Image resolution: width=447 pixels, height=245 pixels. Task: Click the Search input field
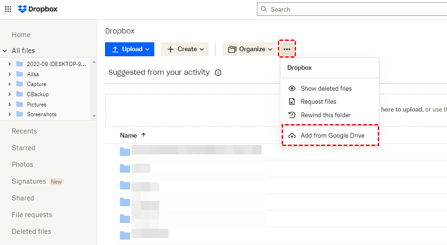(x=353, y=9)
